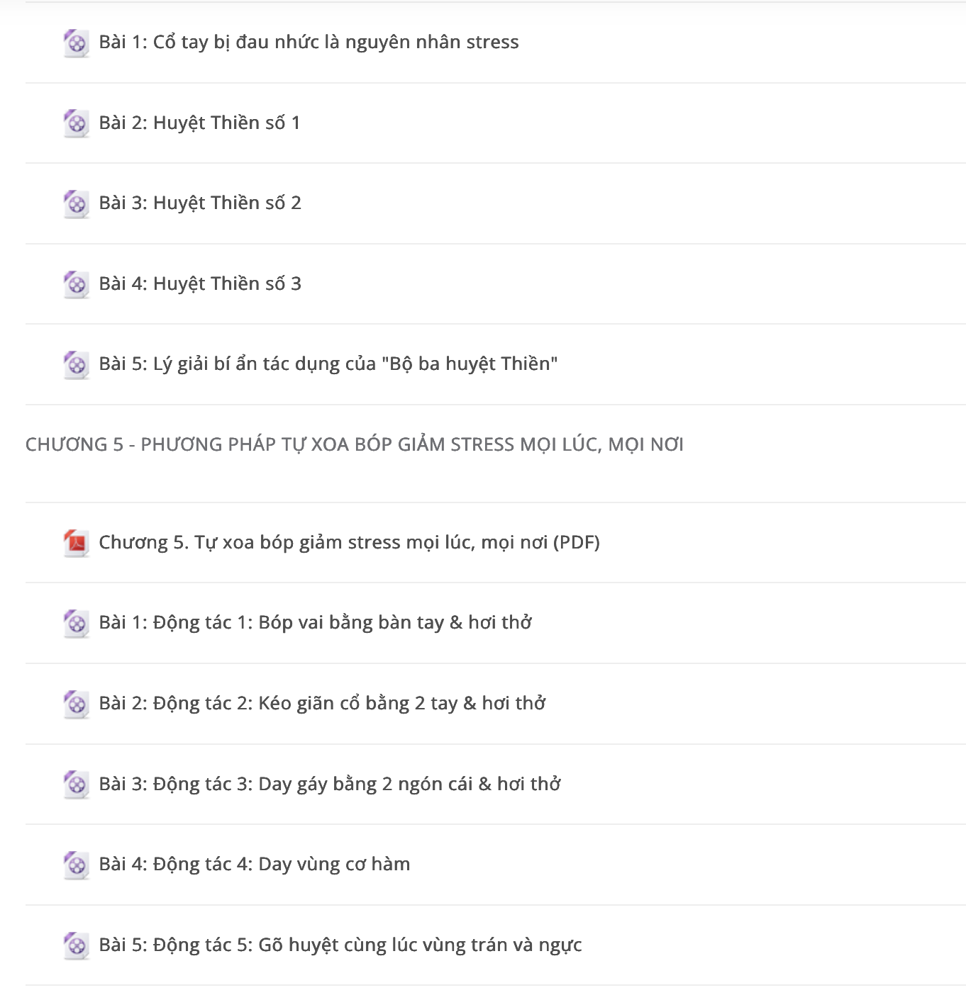This screenshot has height=995, width=966.
Task: Open the Chương 5 PDF document link
Action: [349, 543]
